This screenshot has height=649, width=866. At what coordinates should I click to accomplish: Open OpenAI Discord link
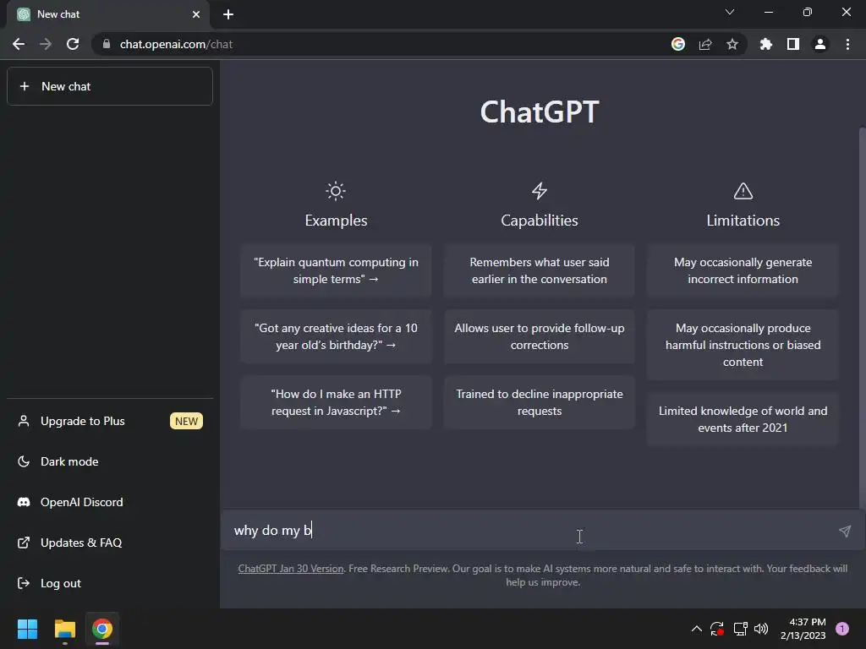(x=109, y=502)
